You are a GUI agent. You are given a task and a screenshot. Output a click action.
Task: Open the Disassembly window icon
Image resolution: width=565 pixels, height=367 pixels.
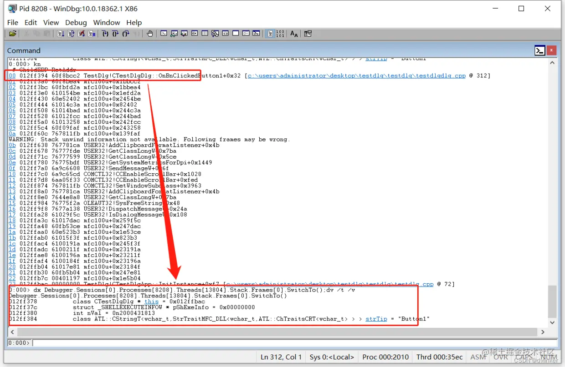click(x=225, y=34)
